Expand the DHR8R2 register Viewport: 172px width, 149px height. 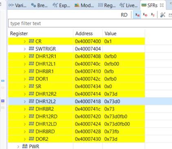point(25,109)
